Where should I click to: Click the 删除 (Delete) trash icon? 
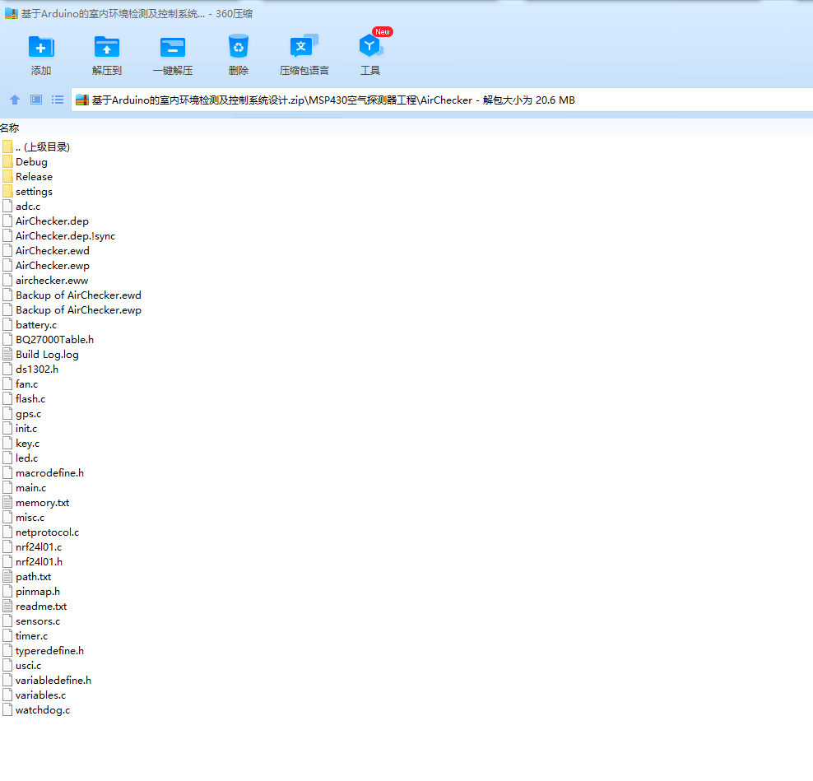[x=239, y=46]
